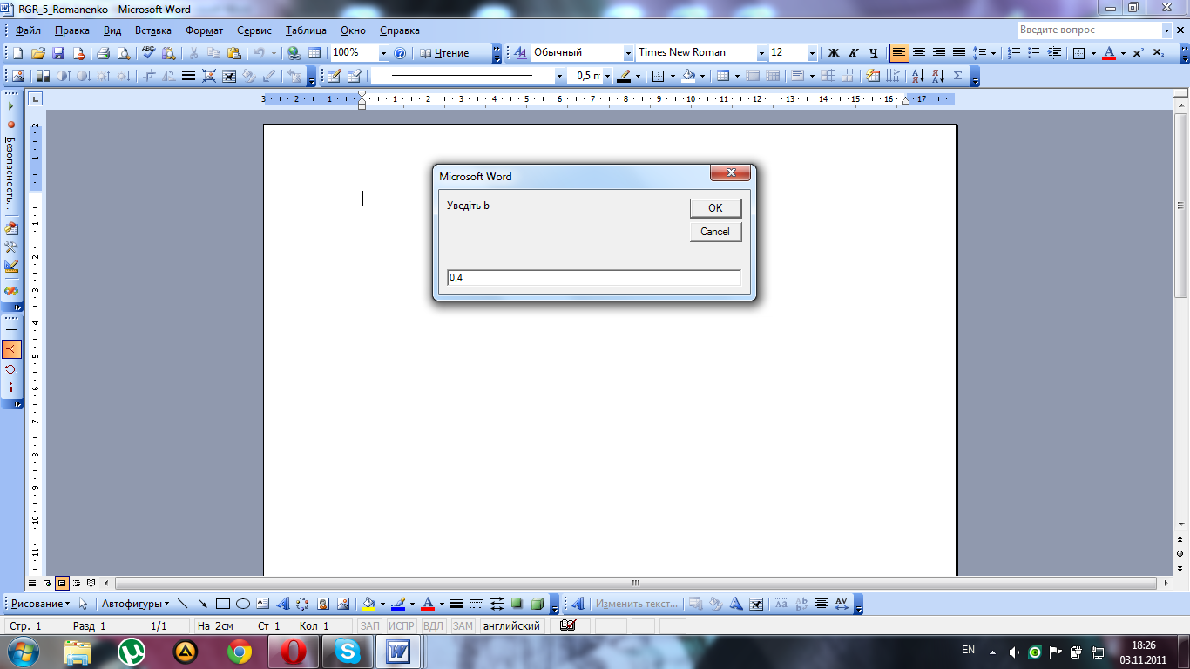Click the input field containing 0,4
The image size is (1190, 669).
coord(594,278)
